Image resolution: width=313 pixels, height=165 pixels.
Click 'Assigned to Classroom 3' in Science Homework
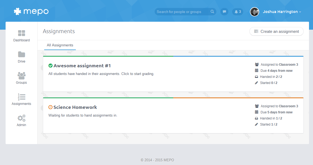(x=279, y=106)
